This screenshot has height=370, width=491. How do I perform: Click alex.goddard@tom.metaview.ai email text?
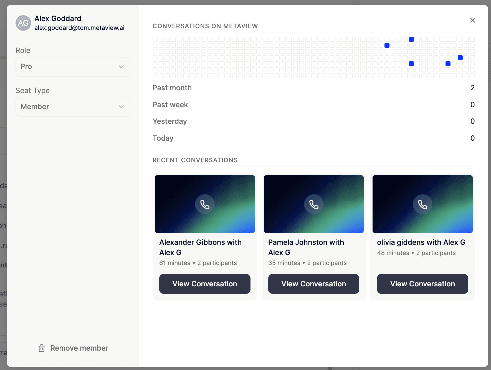pyautogui.click(x=79, y=28)
